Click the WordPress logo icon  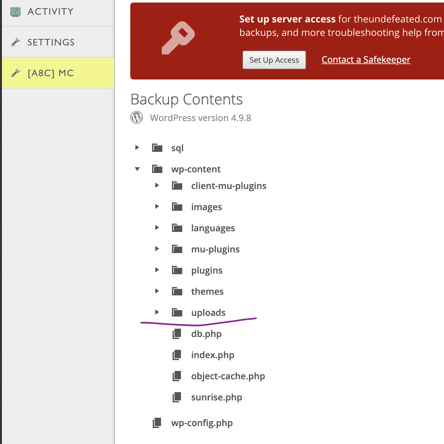point(137,118)
